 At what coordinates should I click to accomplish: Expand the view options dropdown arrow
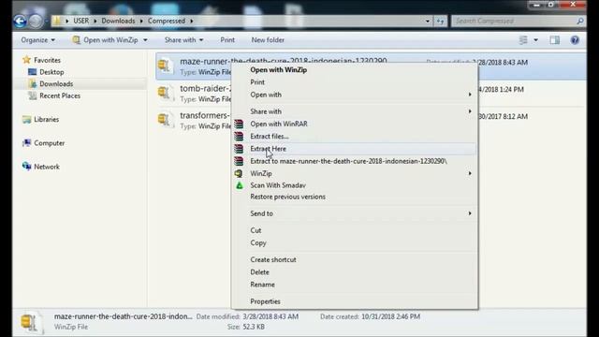point(535,39)
